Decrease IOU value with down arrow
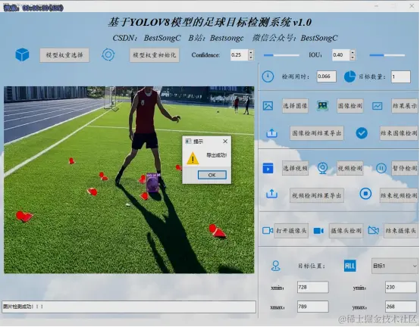The height and width of the screenshot is (327, 420). click(x=353, y=58)
